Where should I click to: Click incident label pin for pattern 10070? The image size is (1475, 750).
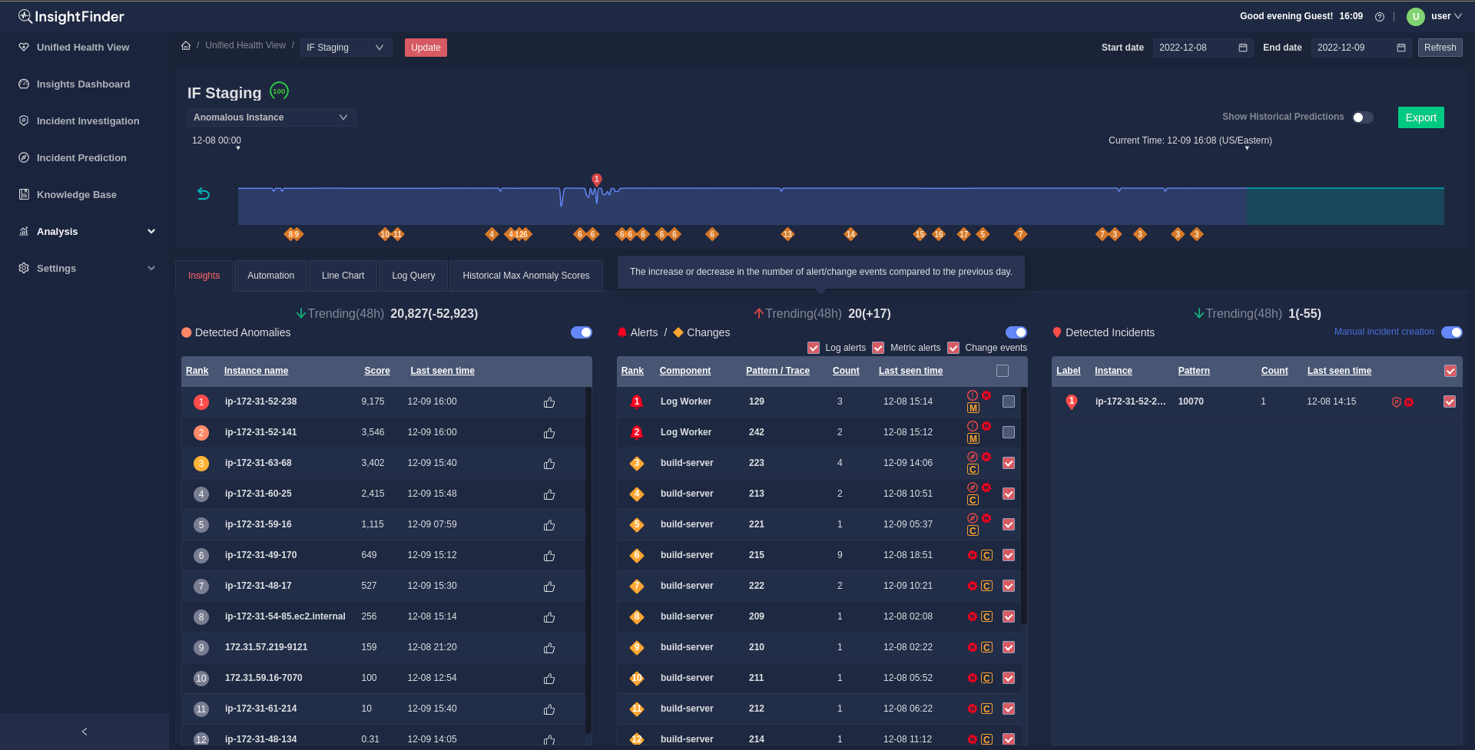pos(1072,401)
